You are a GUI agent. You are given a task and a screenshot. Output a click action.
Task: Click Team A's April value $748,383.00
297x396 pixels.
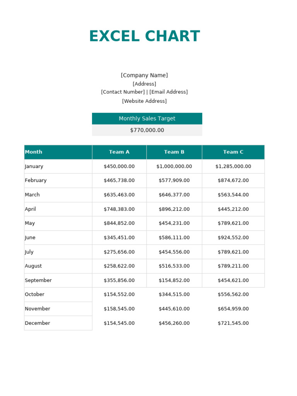tap(119, 209)
